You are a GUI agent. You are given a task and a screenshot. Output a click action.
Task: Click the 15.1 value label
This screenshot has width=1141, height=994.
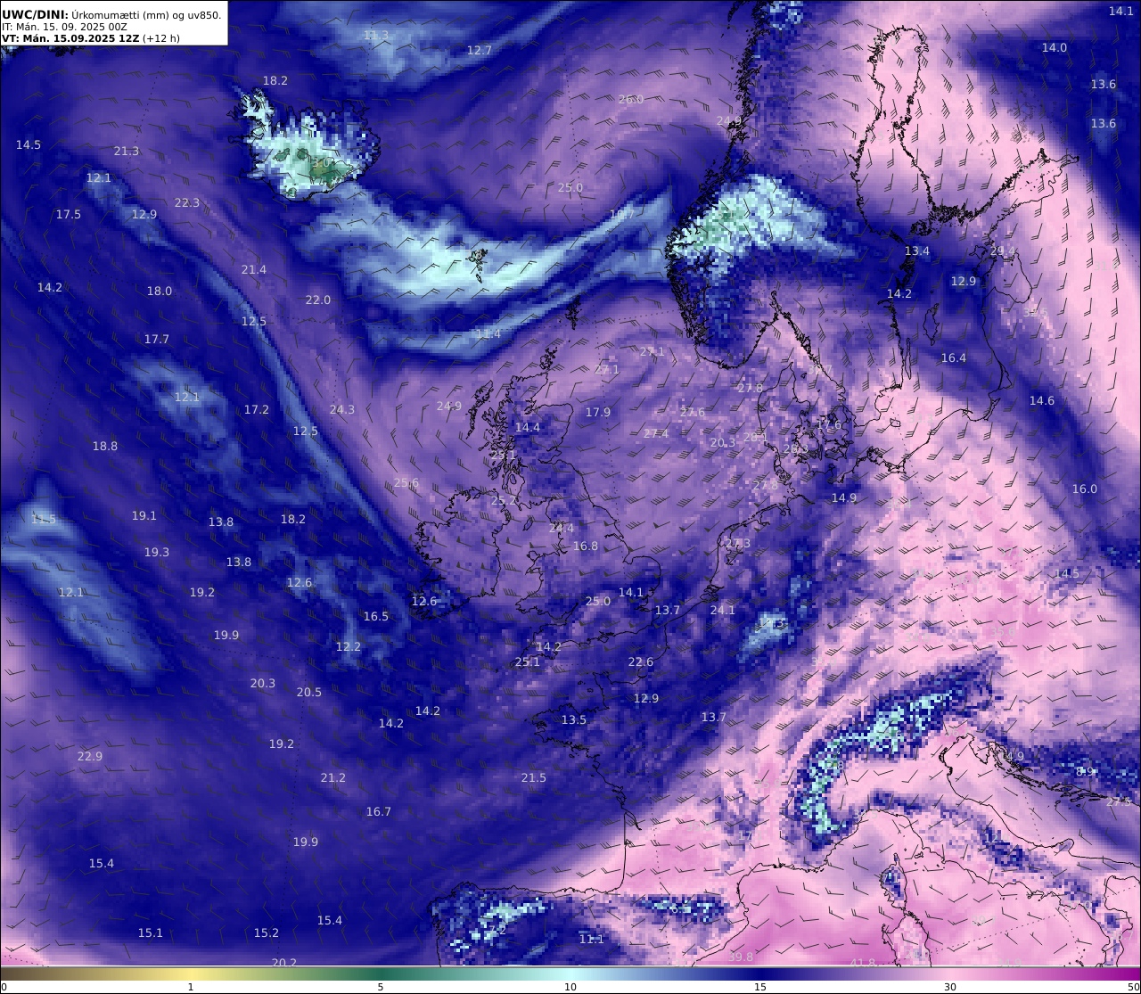151,933
